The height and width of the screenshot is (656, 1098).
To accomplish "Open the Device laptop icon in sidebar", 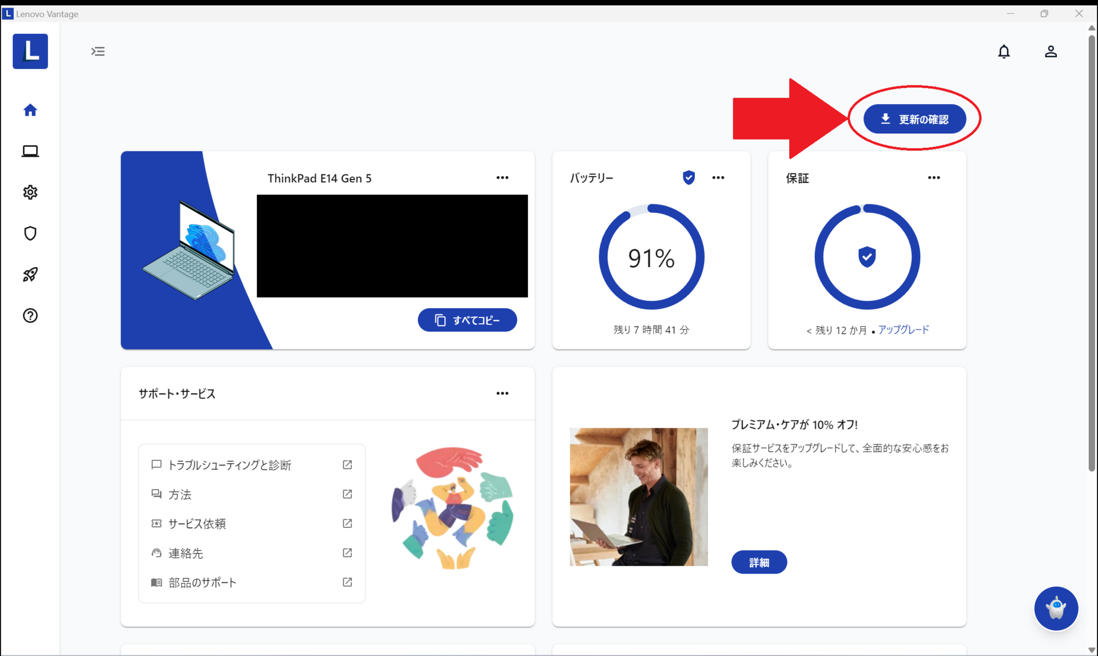I will (x=30, y=151).
